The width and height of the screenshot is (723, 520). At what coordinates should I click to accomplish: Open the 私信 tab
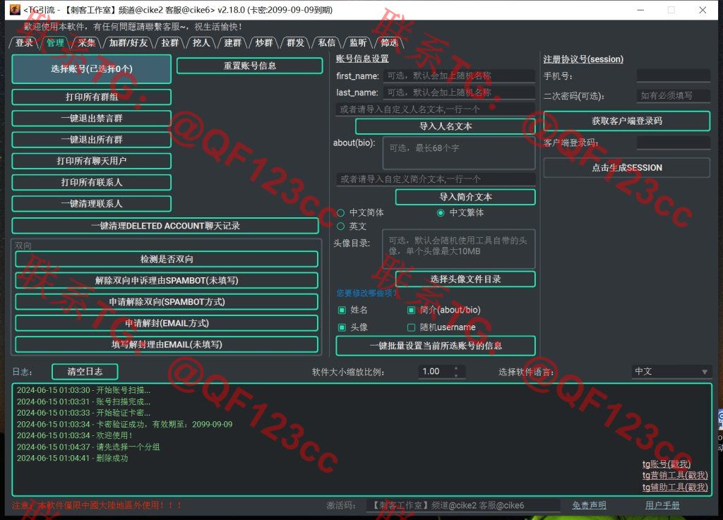point(326,43)
